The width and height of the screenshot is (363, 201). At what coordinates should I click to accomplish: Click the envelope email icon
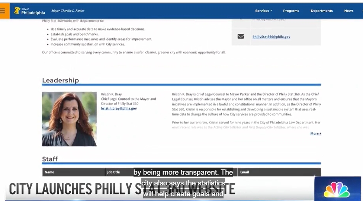point(241,36)
